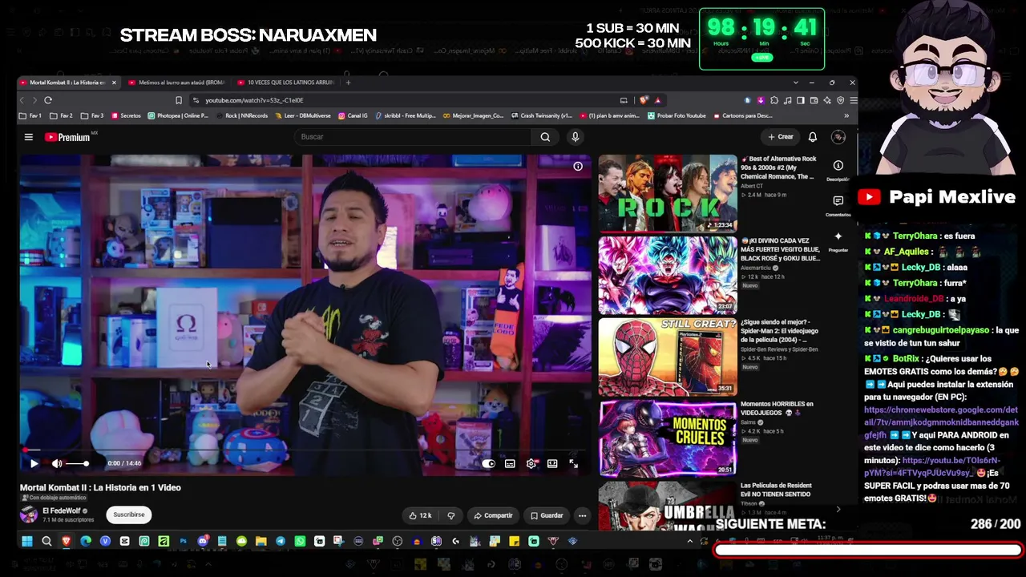Open the Crash Twinsanity bookmark
Image resolution: width=1026 pixels, height=577 pixels.
[542, 115]
